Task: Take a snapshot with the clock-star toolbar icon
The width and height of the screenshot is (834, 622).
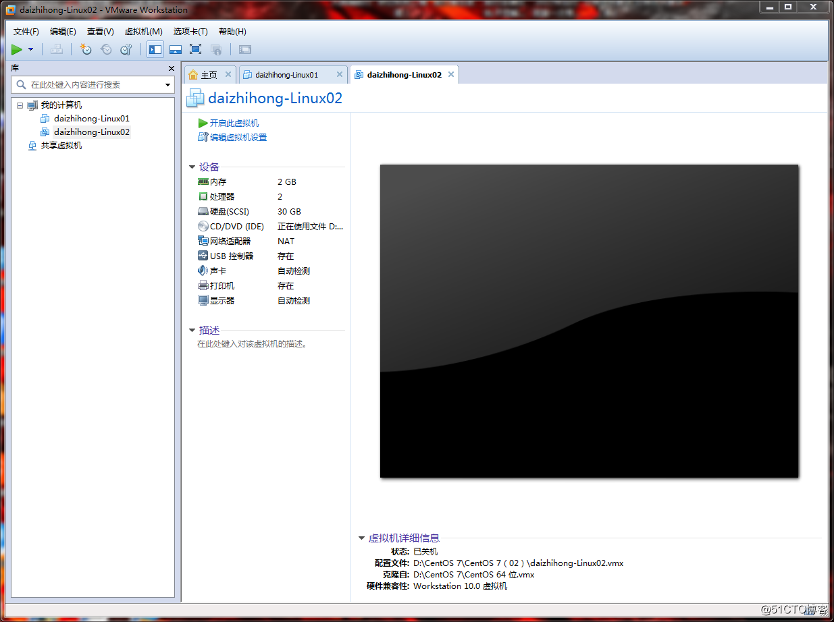Action: pyautogui.click(x=86, y=49)
